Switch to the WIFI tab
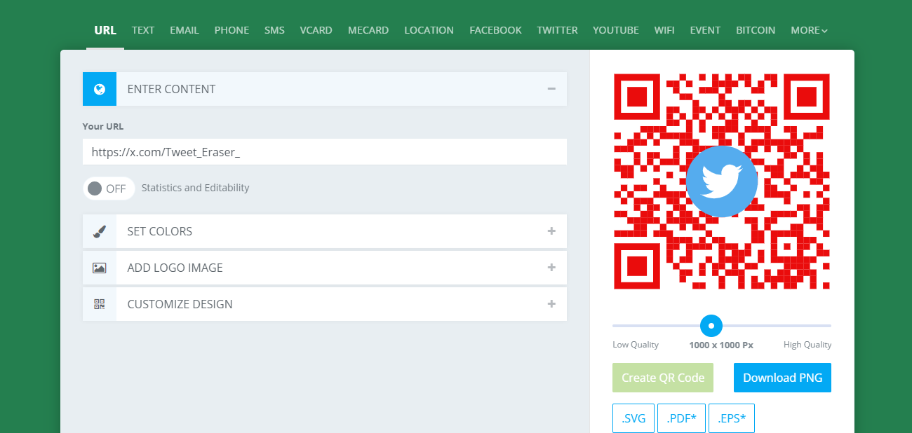This screenshot has width=912, height=433. (664, 30)
